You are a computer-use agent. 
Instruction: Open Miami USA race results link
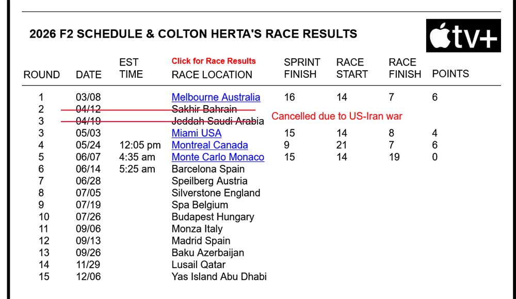point(197,133)
